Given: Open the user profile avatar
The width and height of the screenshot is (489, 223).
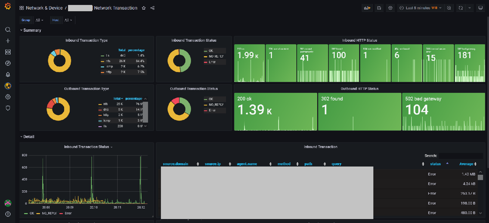Looking at the screenshot, I should coord(8,203).
